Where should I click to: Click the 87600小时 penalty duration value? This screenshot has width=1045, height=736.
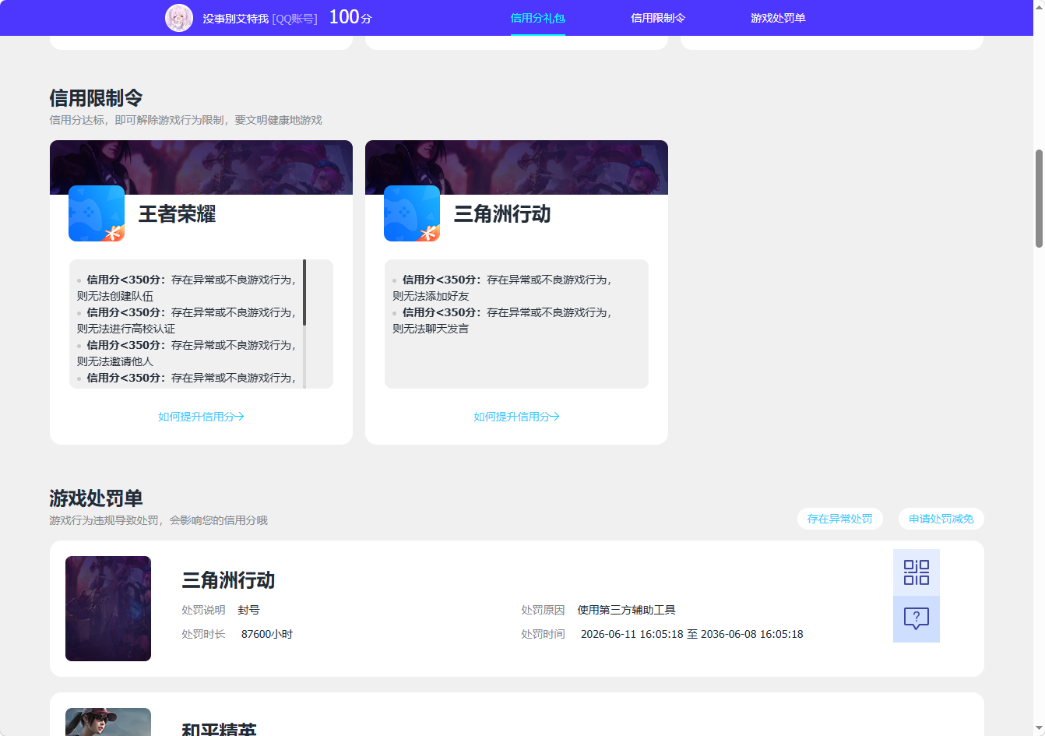[x=267, y=634]
